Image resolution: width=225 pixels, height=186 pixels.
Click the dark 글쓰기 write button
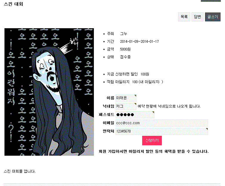click(x=213, y=17)
